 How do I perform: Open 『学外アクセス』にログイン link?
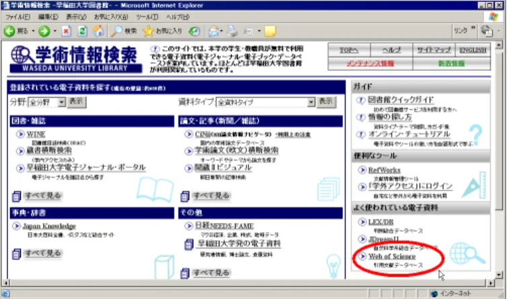pos(410,186)
